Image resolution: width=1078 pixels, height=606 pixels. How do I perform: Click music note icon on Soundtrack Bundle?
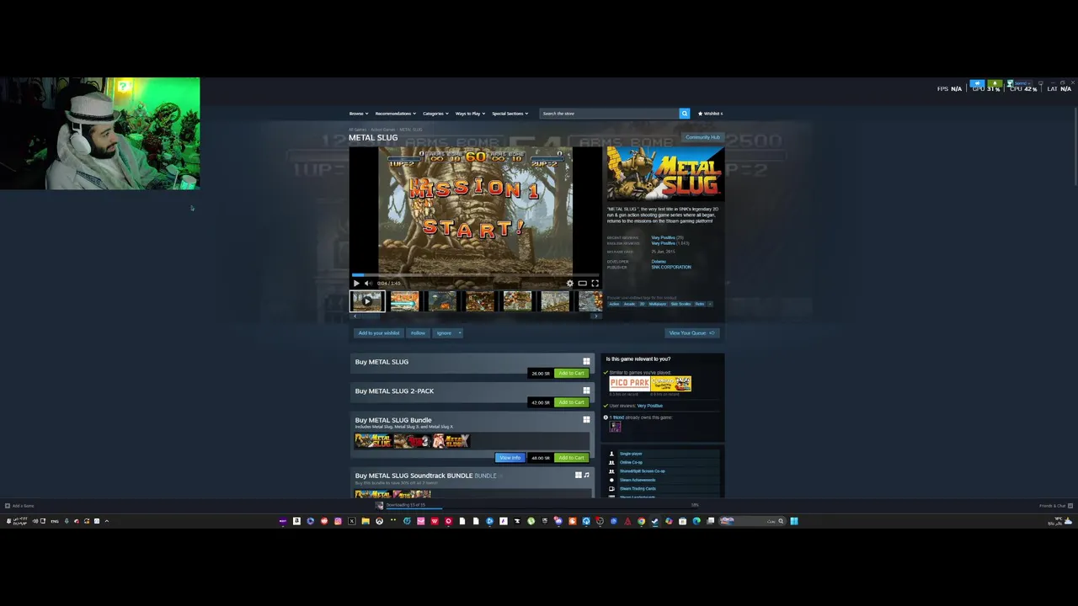[x=586, y=476]
